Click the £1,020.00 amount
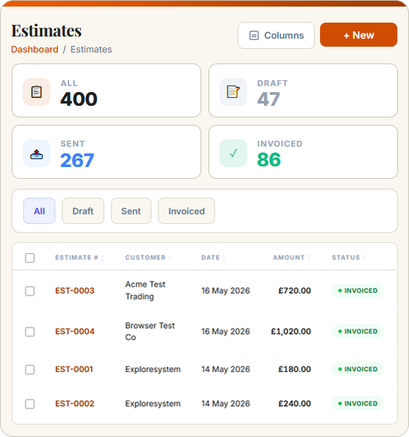Viewport: 409px width, 437px height. (x=291, y=331)
